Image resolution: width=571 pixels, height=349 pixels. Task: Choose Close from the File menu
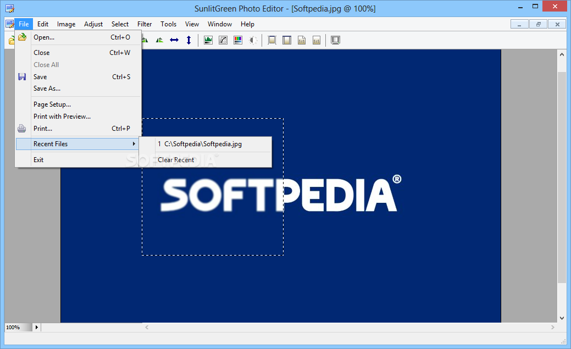point(78,52)
